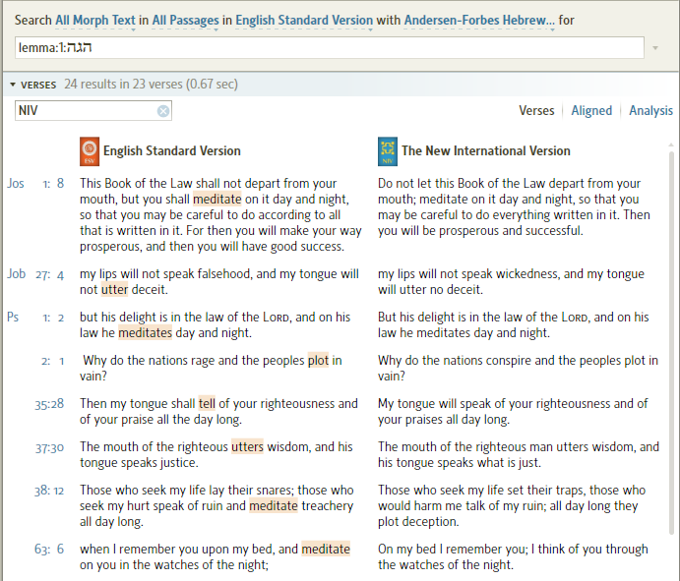Screen dimensions: 680x581
Task: Click highlighted 'meditate' before 'treachery' in Psalm 38:12
Action: point(274,506)
